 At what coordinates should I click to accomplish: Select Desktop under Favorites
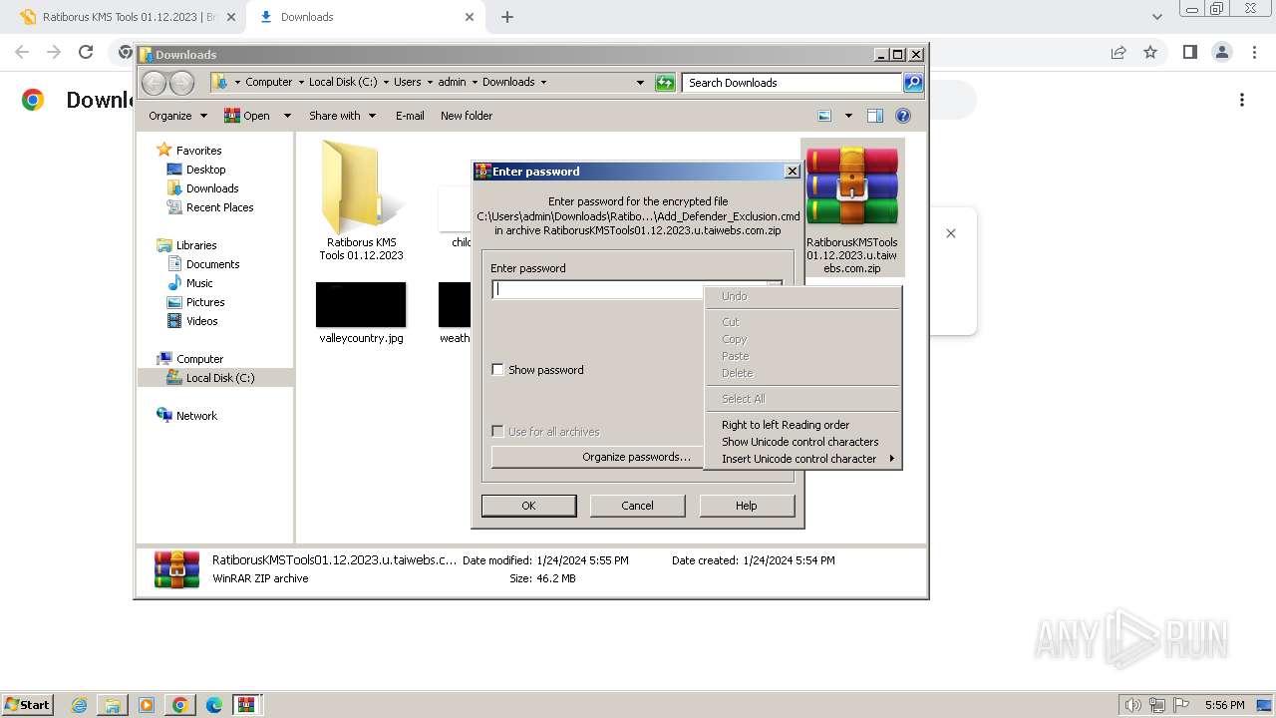coord(205,170)
